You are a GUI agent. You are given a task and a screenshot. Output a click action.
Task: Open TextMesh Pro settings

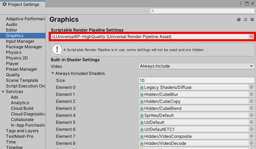tap(20, 136)
